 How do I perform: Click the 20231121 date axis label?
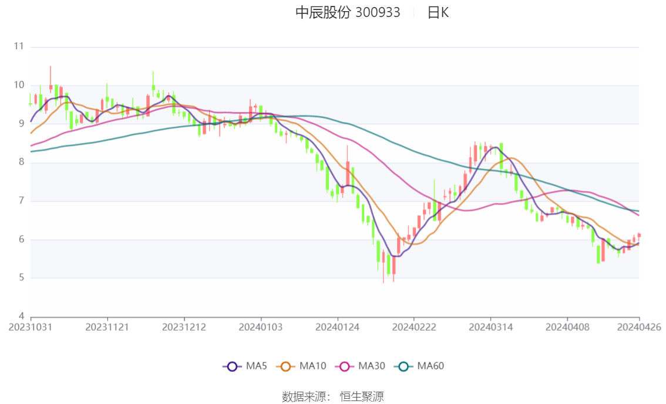[107, 327]
